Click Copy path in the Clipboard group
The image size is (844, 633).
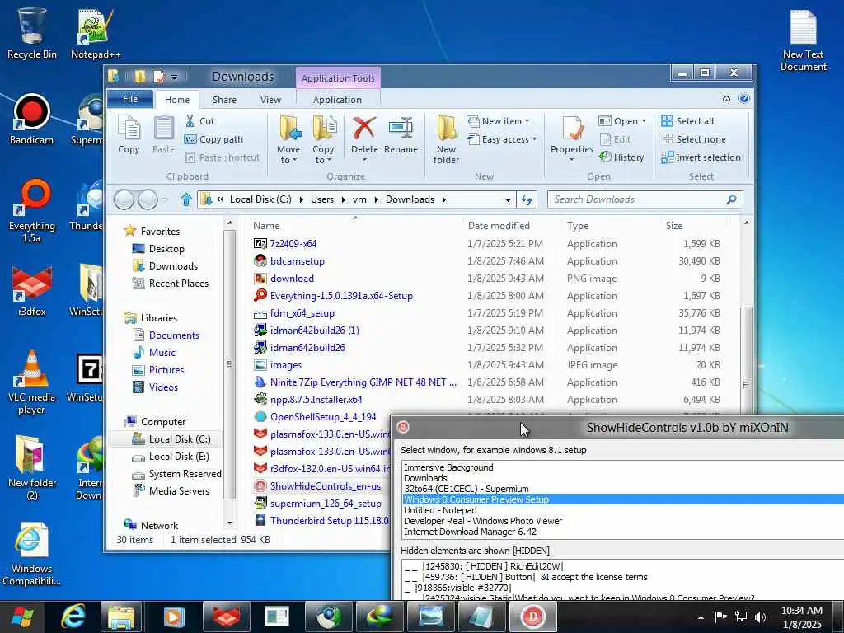(213, 139)
